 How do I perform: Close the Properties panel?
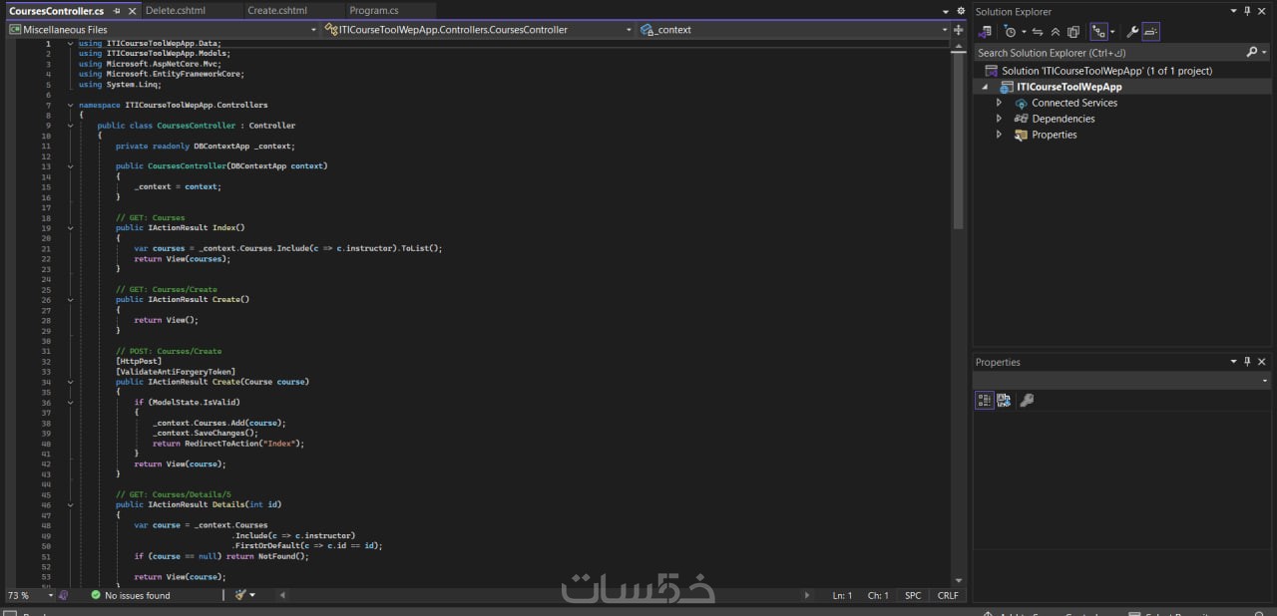(1262, 362)
